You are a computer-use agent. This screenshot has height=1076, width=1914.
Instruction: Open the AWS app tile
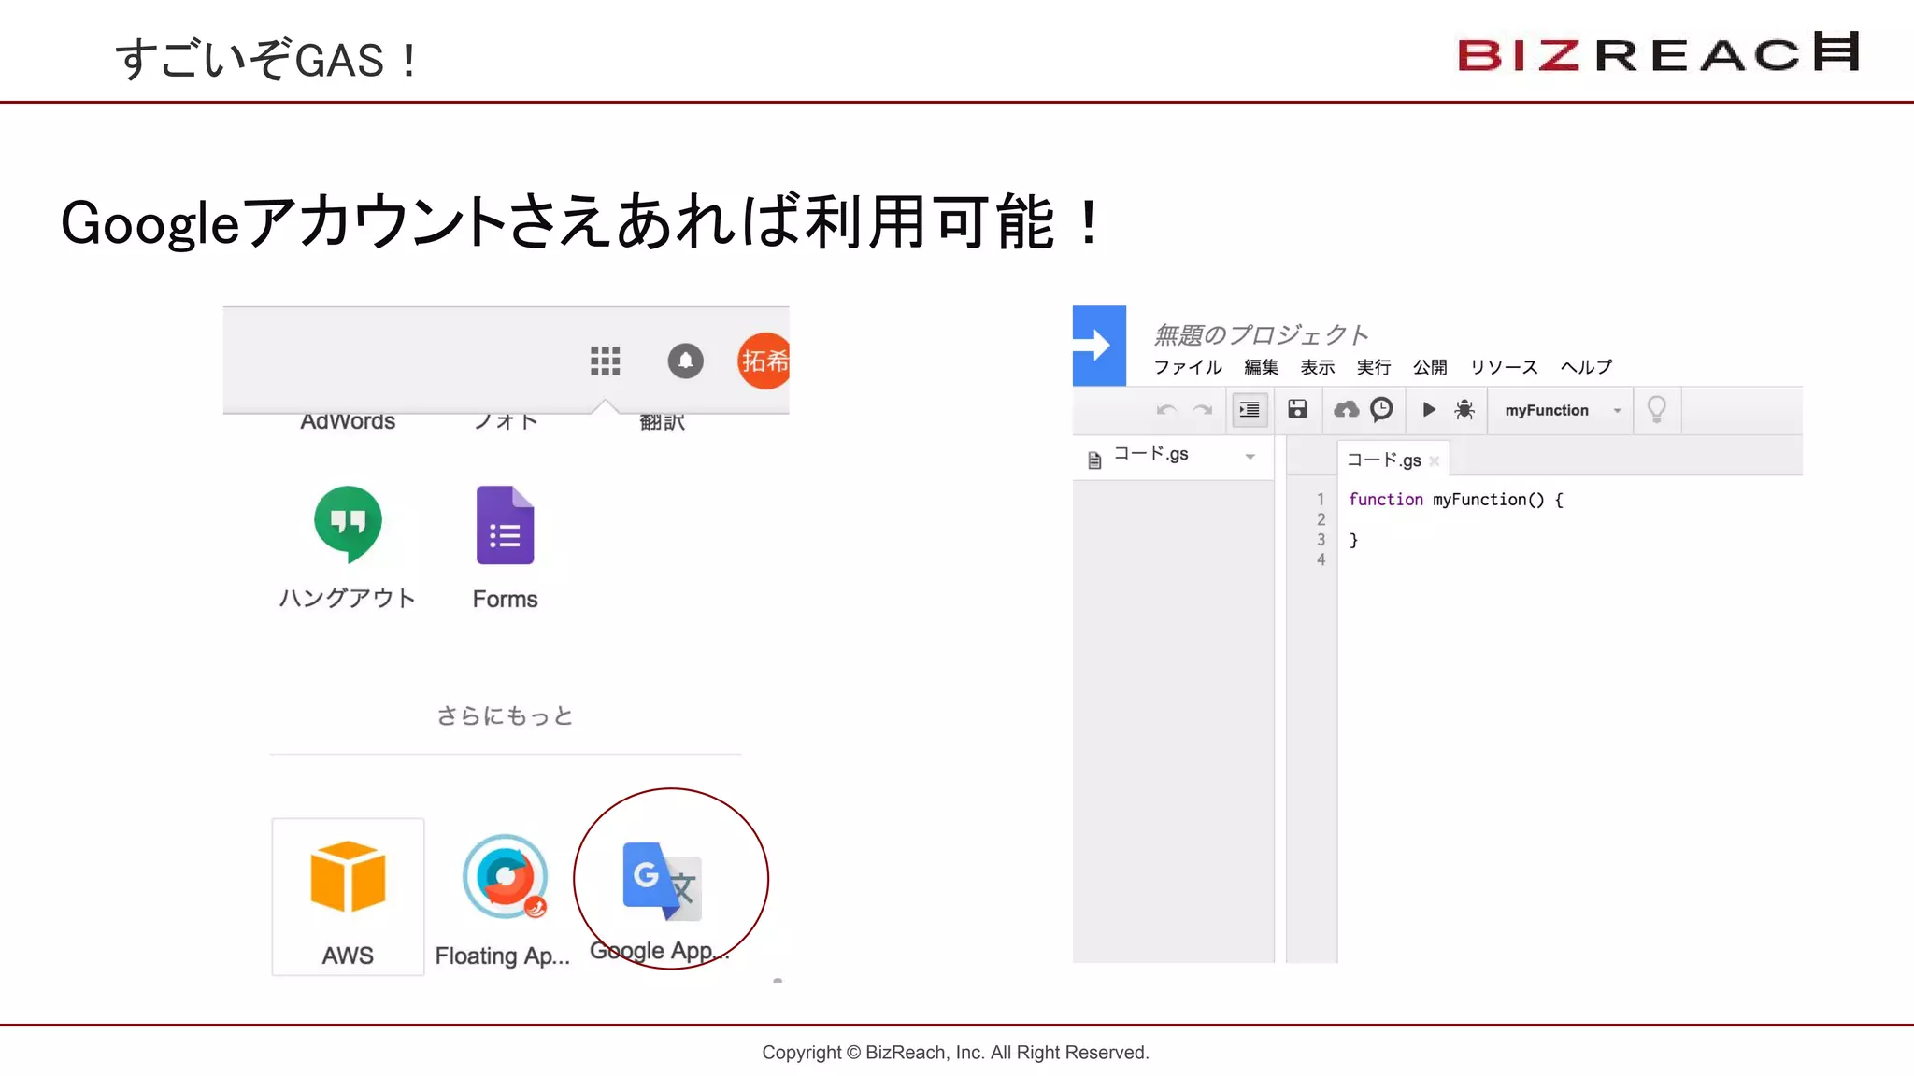coord(348,897)
